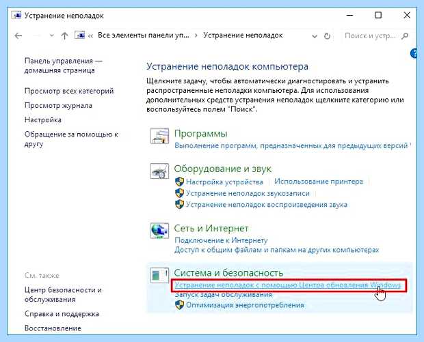
Task: Open 'Панель управления — домашняя страница' link
Action: 64,66
